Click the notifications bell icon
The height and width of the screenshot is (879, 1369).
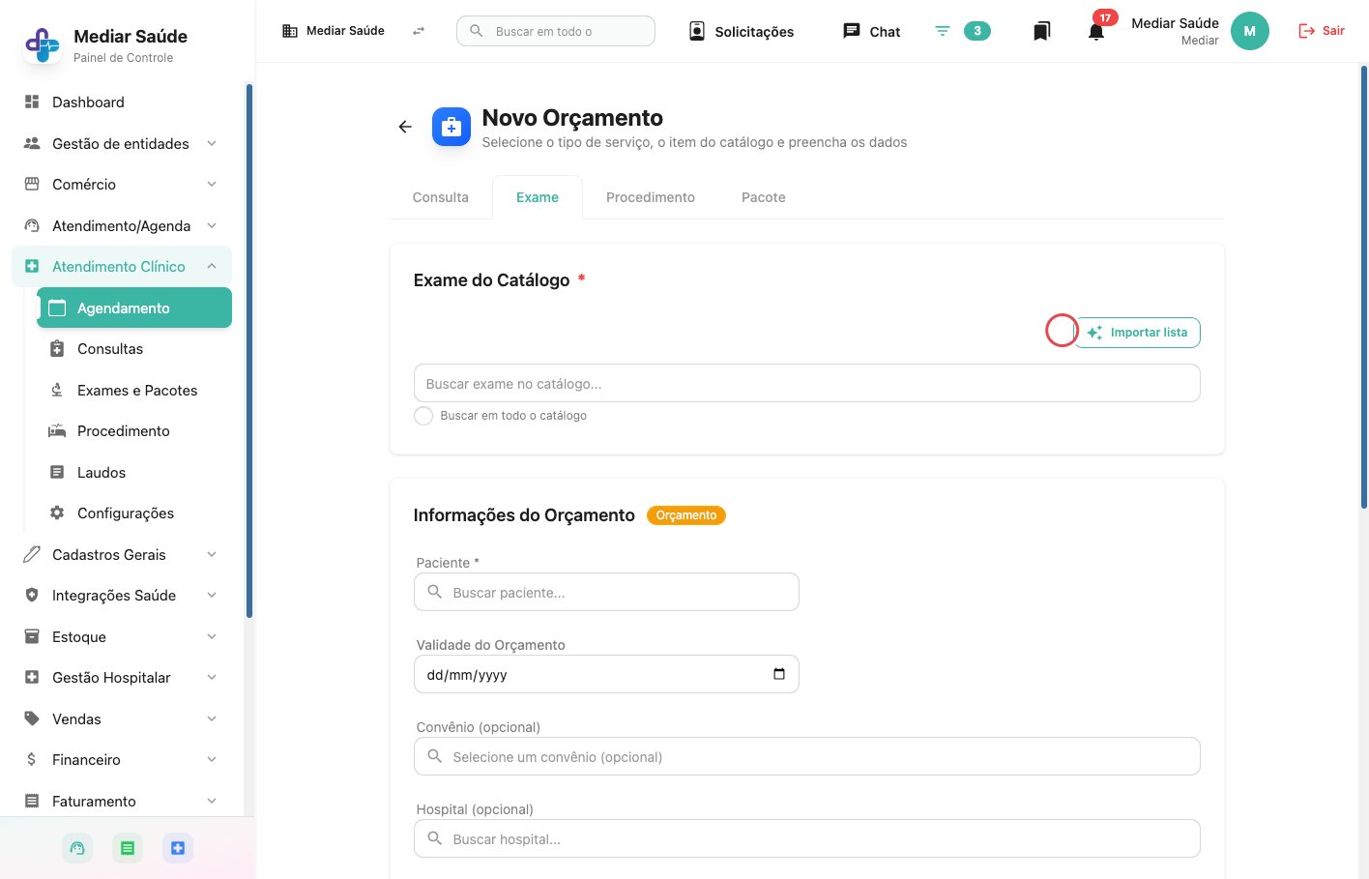click(1095, 32)
